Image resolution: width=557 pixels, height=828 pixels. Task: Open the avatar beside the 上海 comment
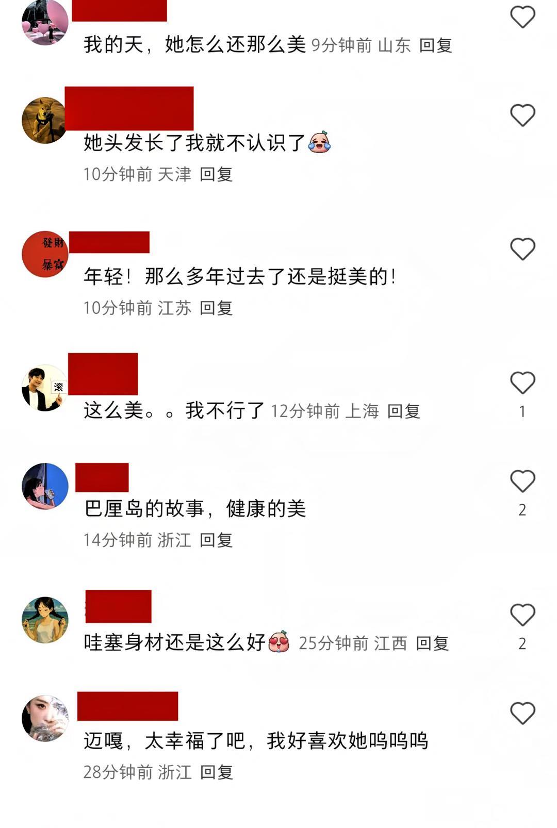point(44,388)
